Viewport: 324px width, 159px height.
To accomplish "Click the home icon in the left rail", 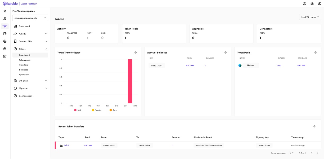I will click(x=4, y=11).
